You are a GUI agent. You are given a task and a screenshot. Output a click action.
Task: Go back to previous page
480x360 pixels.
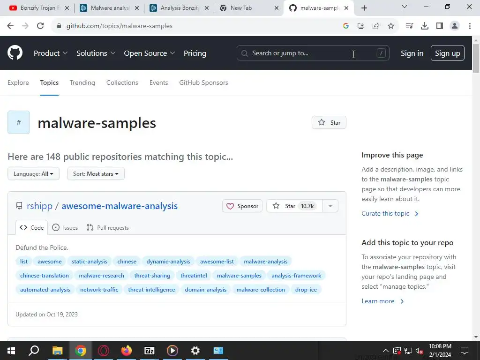[10, 26]
